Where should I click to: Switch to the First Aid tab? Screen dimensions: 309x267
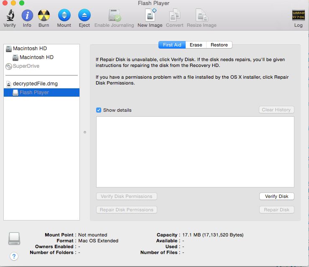click(x=172, y=45)
